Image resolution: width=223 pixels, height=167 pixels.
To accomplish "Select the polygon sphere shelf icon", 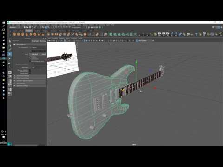I will click(14, 34).
